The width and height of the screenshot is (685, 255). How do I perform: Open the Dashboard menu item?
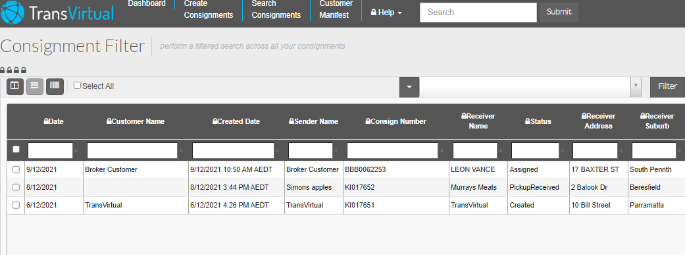(x=147, y=3)
